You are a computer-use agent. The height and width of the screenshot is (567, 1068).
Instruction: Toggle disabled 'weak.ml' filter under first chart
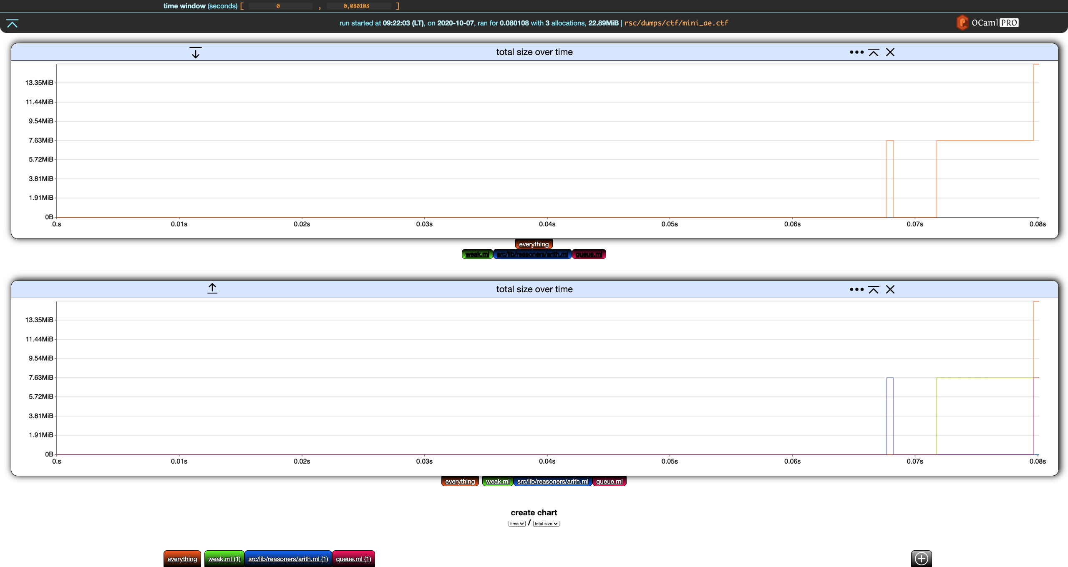pyautogui.click(x=477, y=254)
